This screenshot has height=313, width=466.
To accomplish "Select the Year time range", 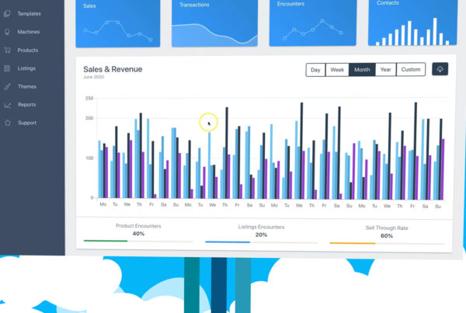I will (385, 70).
